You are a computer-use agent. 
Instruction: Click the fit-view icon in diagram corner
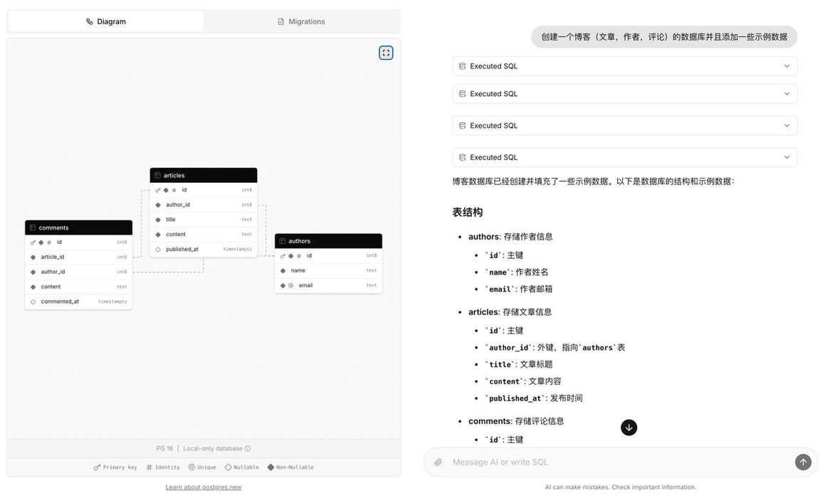(x=386, y=53)
